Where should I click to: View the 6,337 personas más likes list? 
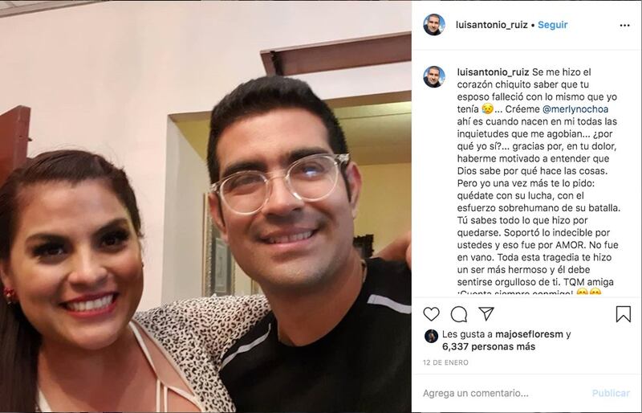point(489,346)
